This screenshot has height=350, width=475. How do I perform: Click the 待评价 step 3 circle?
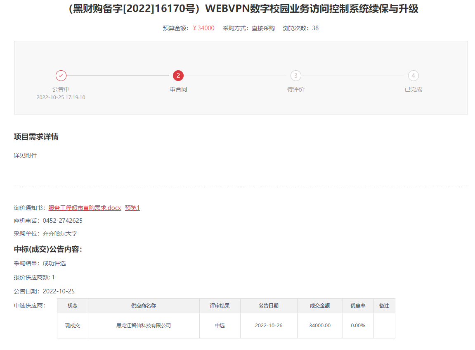pyautogui.click(x=295, y=76)
